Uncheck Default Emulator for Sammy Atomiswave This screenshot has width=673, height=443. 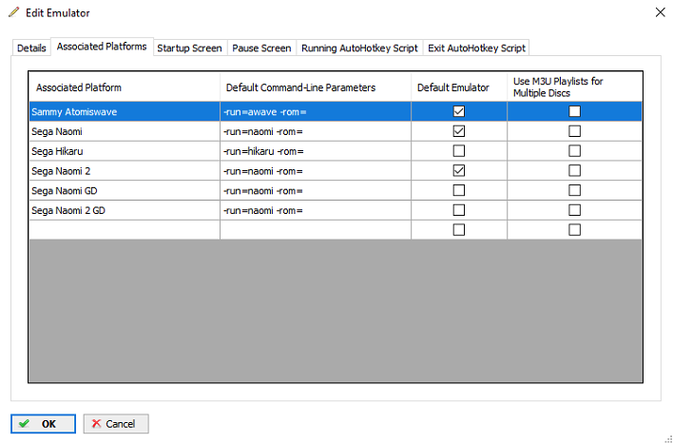(459, 111)
